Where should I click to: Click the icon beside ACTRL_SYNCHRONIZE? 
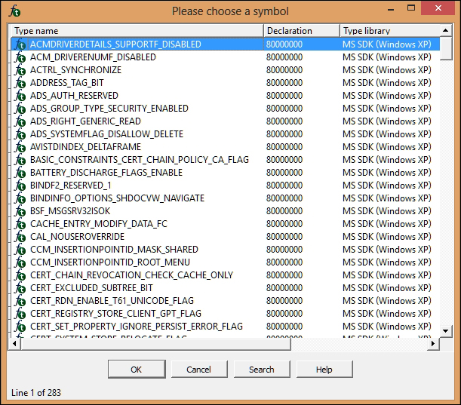[x=20, y=70]
